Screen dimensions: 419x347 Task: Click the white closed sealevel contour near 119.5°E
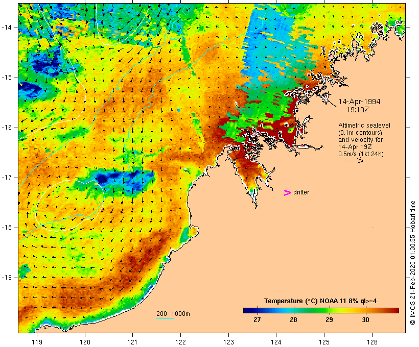click(70, 205)
